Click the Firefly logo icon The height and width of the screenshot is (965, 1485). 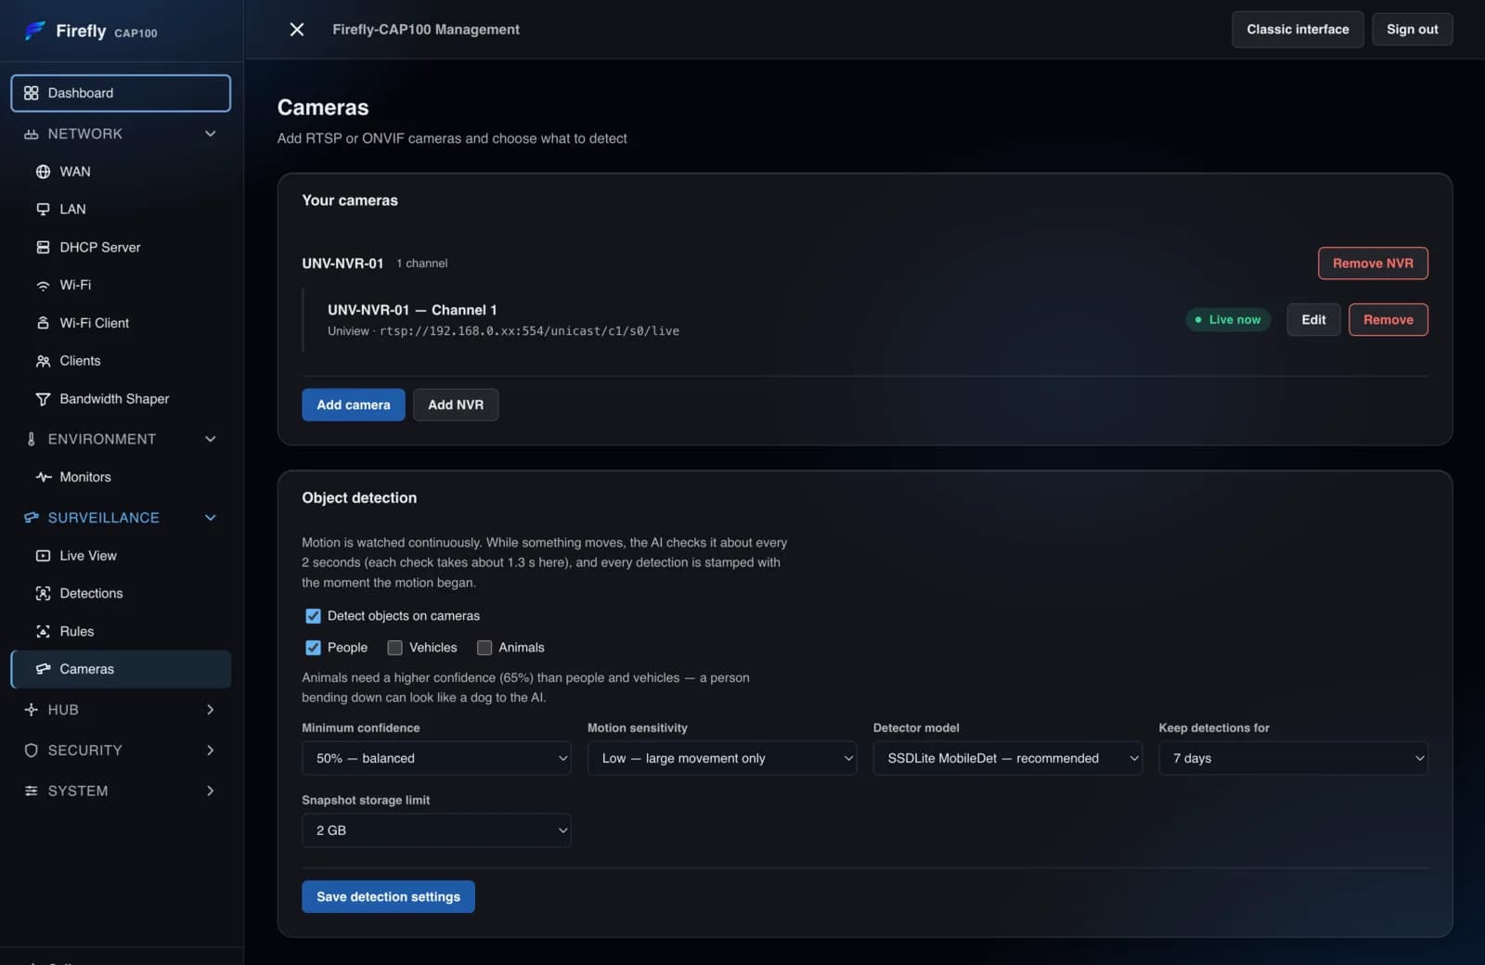click(x=35, y=31)
